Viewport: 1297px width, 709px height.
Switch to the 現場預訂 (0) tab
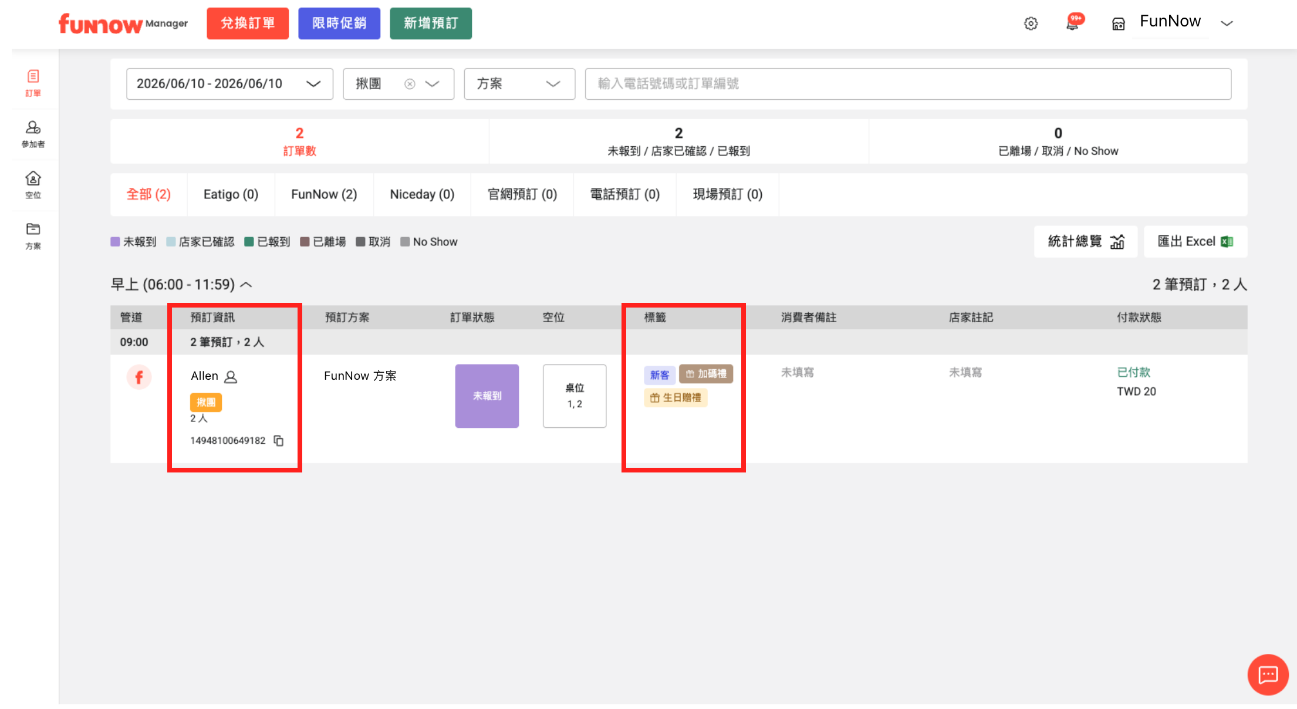pyautogui.click(x=728, y=194)
